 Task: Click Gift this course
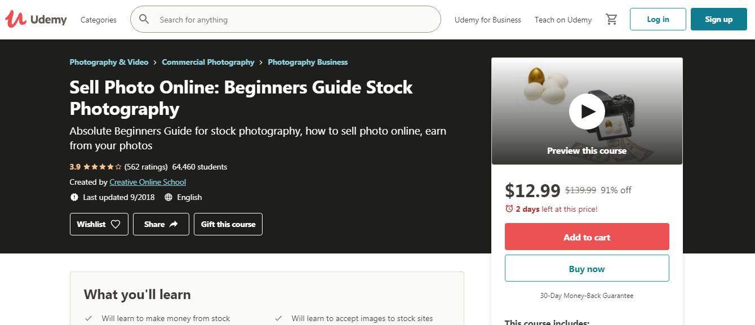coord(228,224)
